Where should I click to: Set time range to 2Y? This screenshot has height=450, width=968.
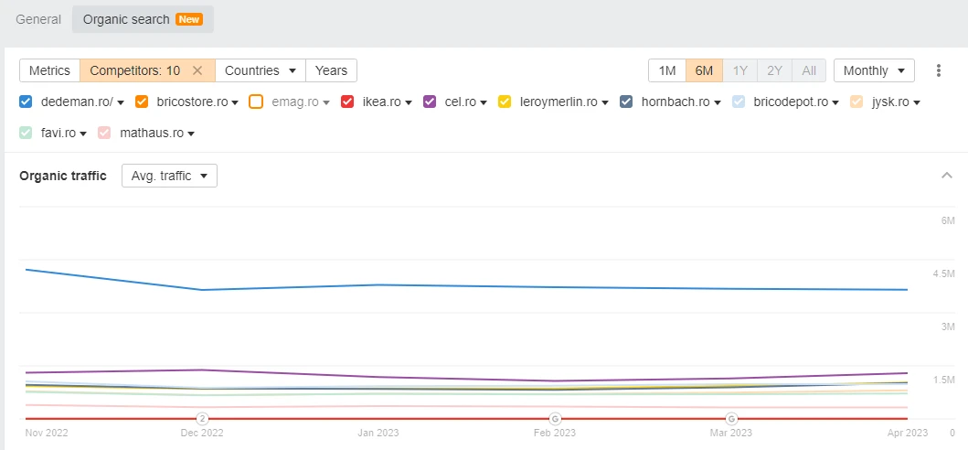click(775, 70)
